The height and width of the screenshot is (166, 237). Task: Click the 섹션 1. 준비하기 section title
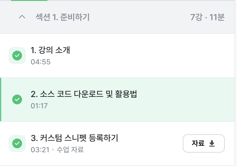click(62, 17)
